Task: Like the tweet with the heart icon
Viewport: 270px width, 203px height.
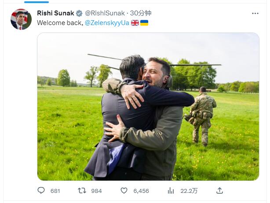Action: click(124, 191)
